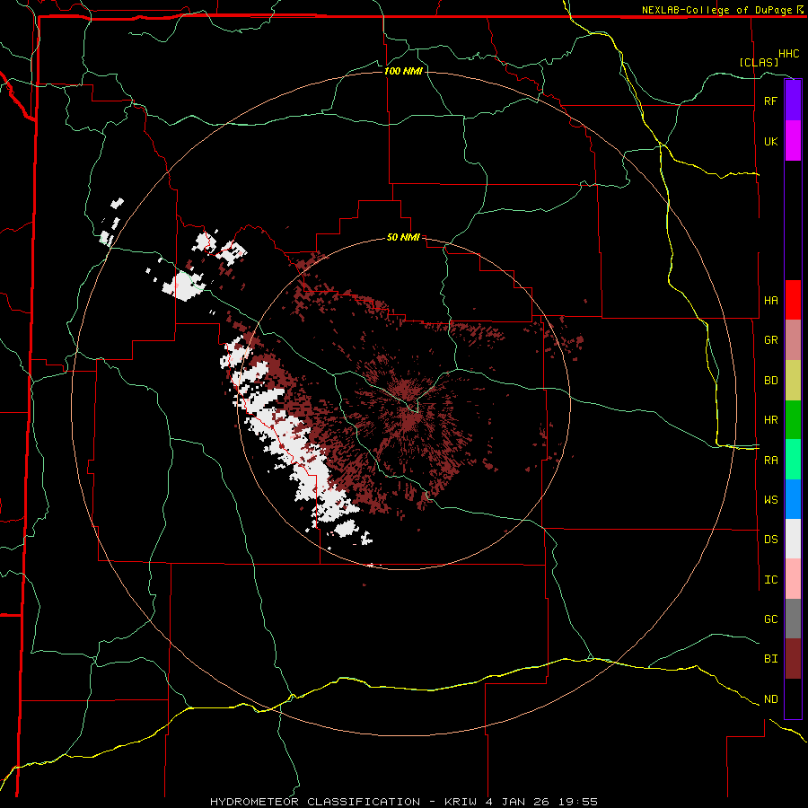Screen dimensions: 808x808
Task: Click the GC legend label
Action: [x=770, y=619]
